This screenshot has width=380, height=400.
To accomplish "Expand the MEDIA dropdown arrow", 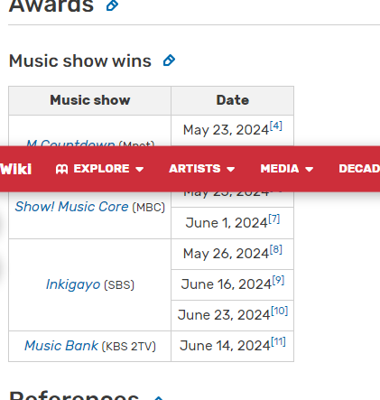I will [x=309, y=170].
